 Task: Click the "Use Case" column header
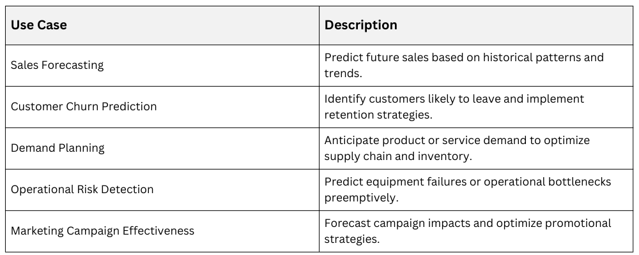tap(39, 25)
